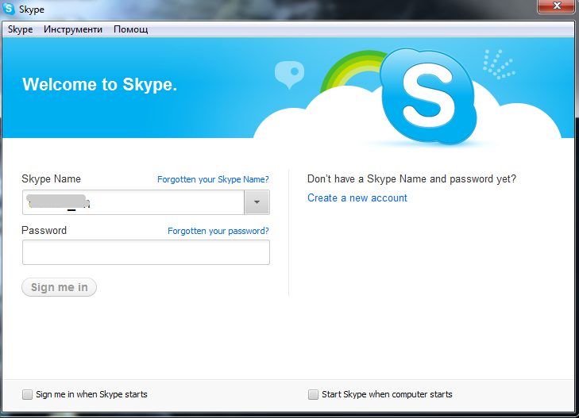The height and width of the screenshot is (418, 579).
Task: Click the Skype Name input field
Action: [133, 202]
